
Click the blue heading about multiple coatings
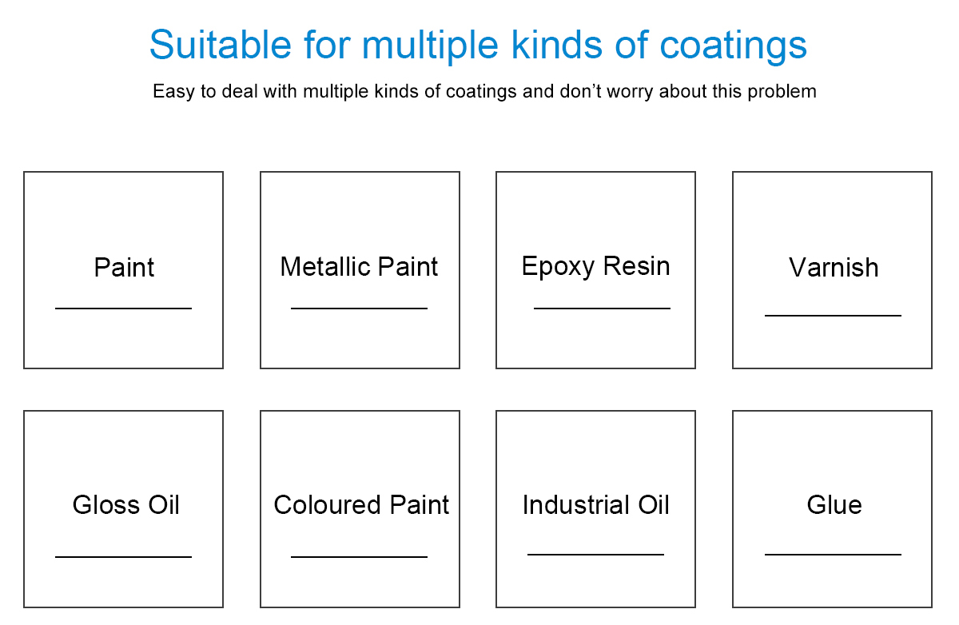pyautogui.click(x=478, y=46)
